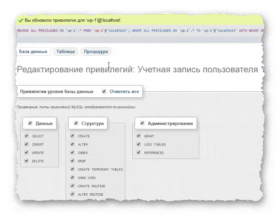Open the Процедура tab
The image size is (278, 215).
(x=96, y=51)
